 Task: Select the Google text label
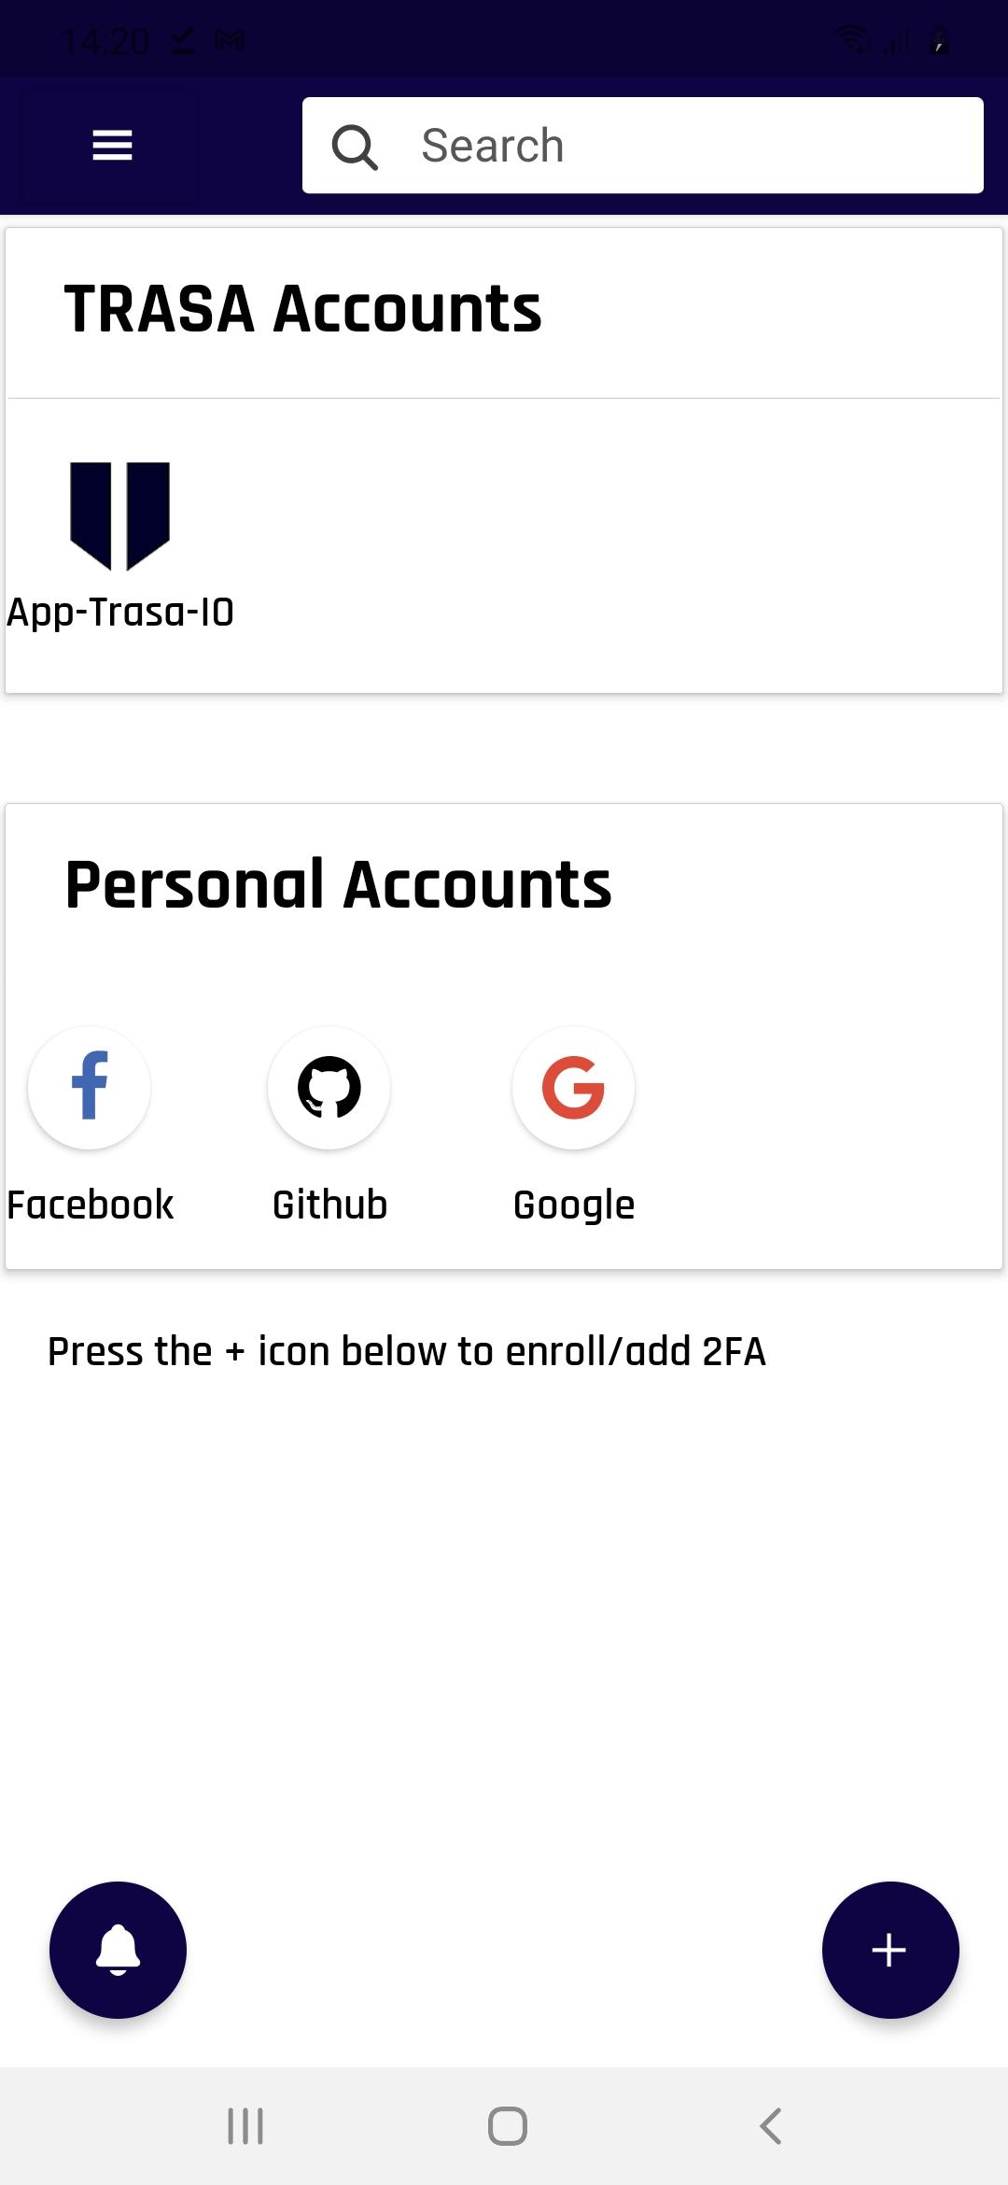[x=574, y=1205]
